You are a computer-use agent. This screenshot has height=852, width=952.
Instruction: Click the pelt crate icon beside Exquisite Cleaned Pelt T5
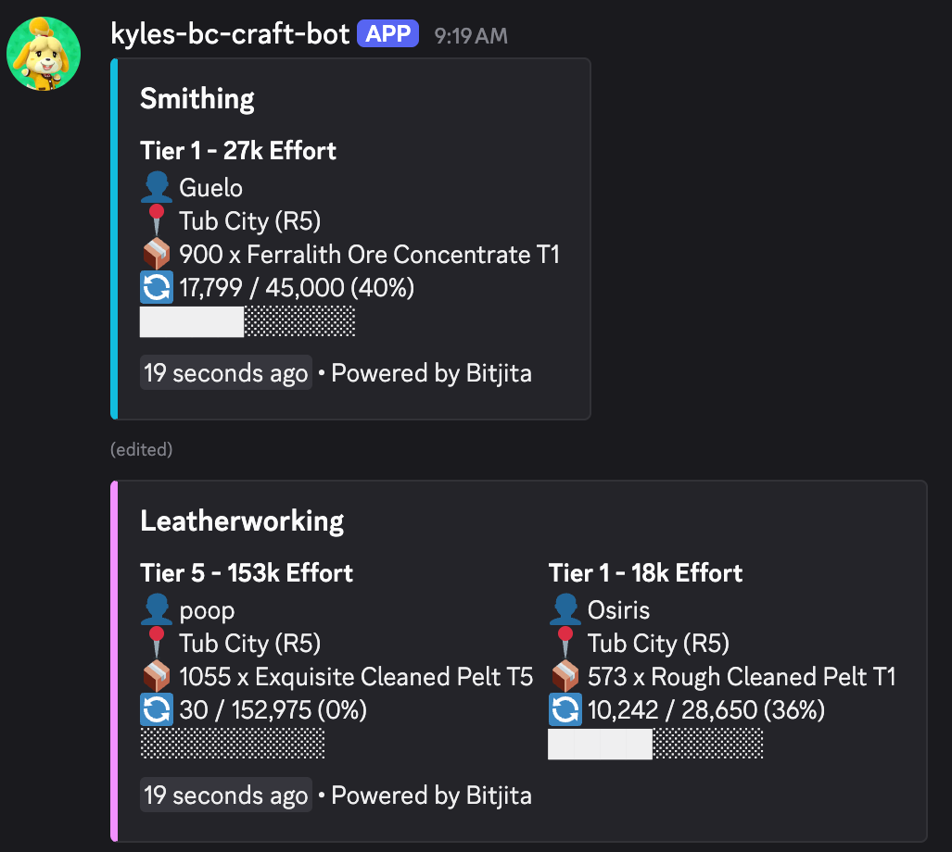[155, 676]
